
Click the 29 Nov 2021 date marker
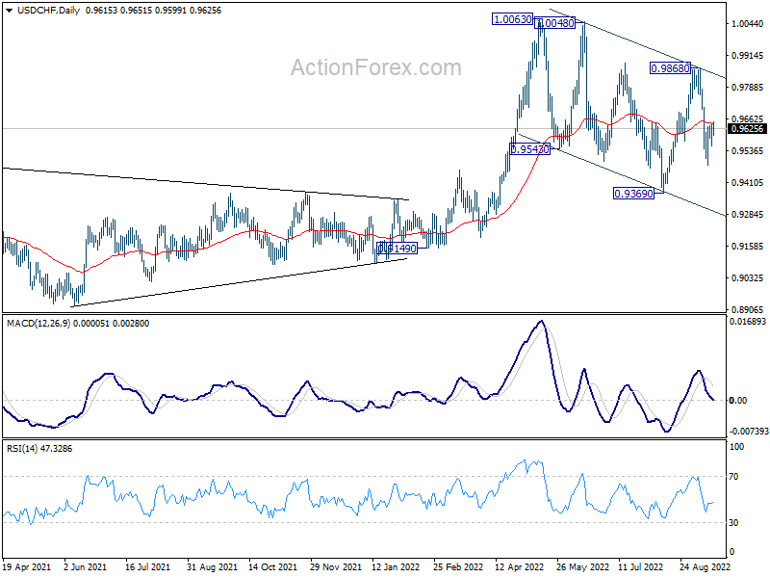pos(335,567)
